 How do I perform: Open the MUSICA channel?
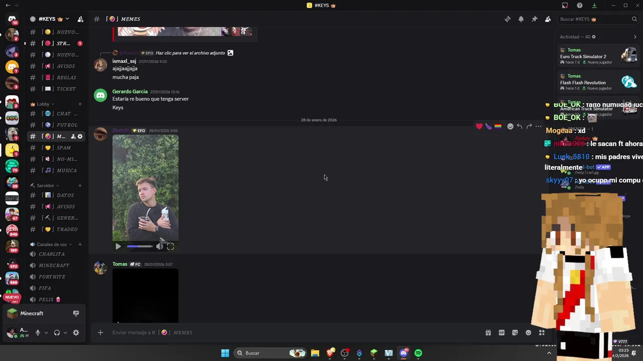56,170
